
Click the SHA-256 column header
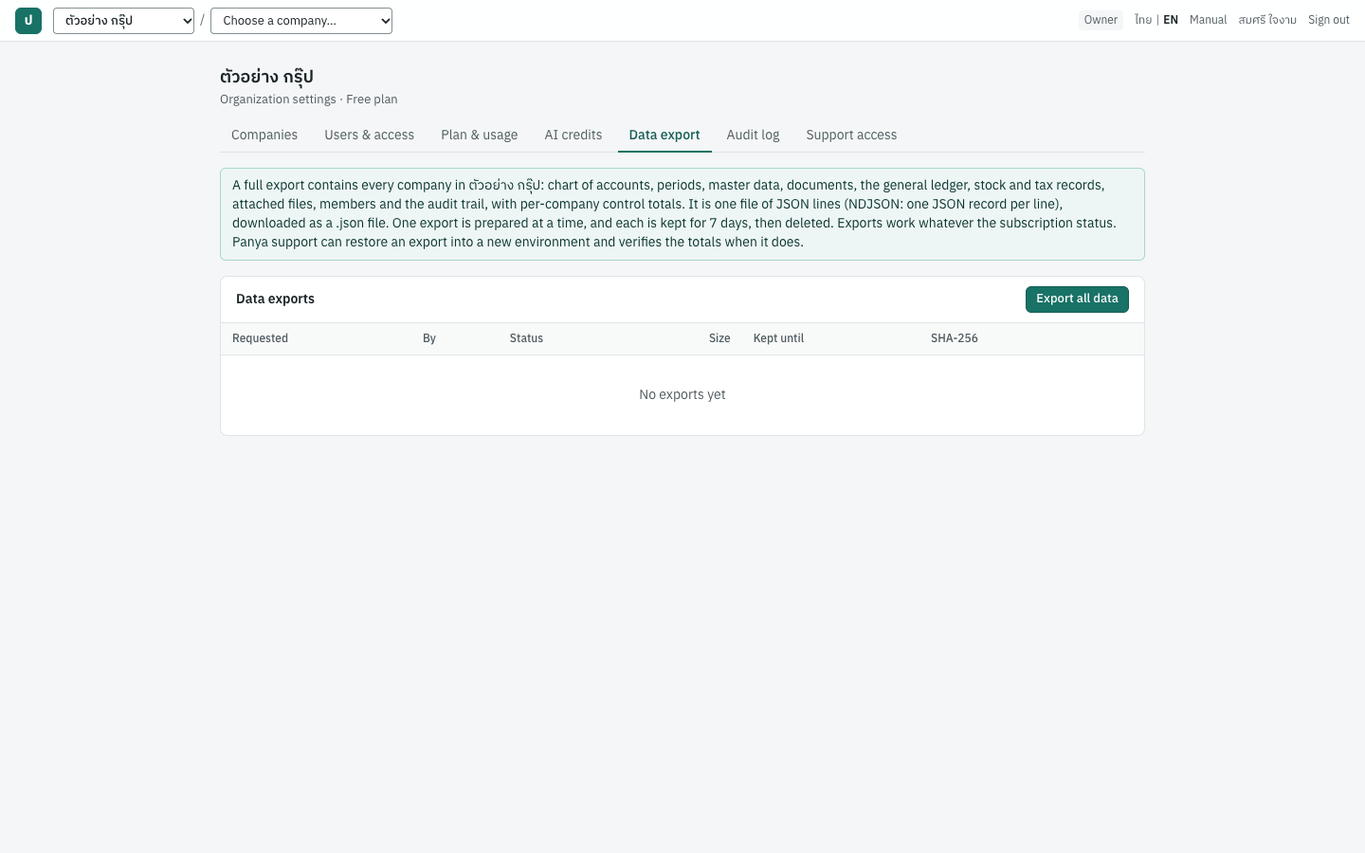954,338
